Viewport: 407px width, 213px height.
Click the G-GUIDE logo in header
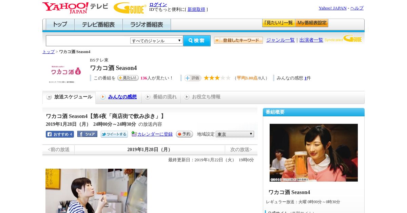click(x=130, y=8)
